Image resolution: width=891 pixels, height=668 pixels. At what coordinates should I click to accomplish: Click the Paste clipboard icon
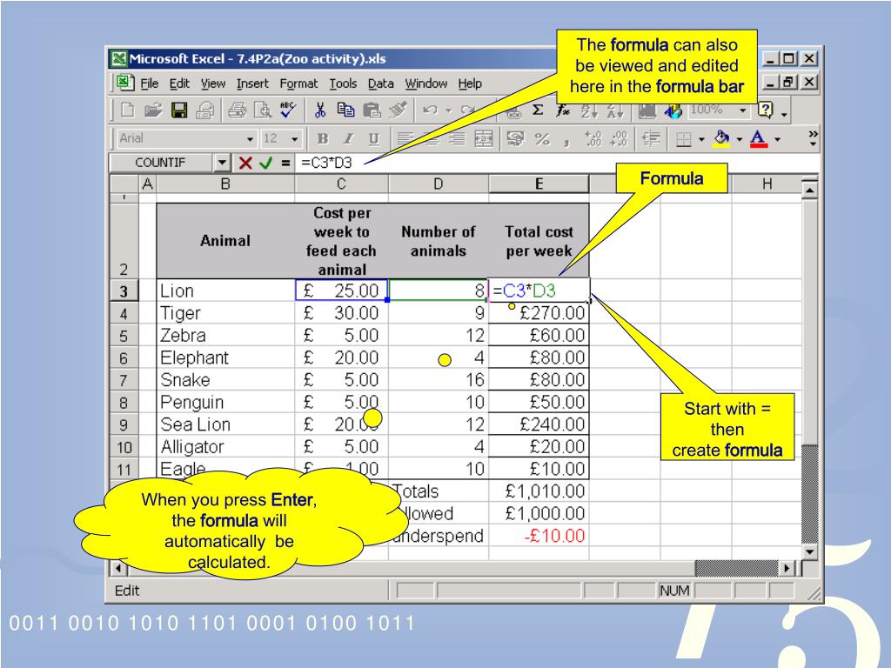(372, 110)
